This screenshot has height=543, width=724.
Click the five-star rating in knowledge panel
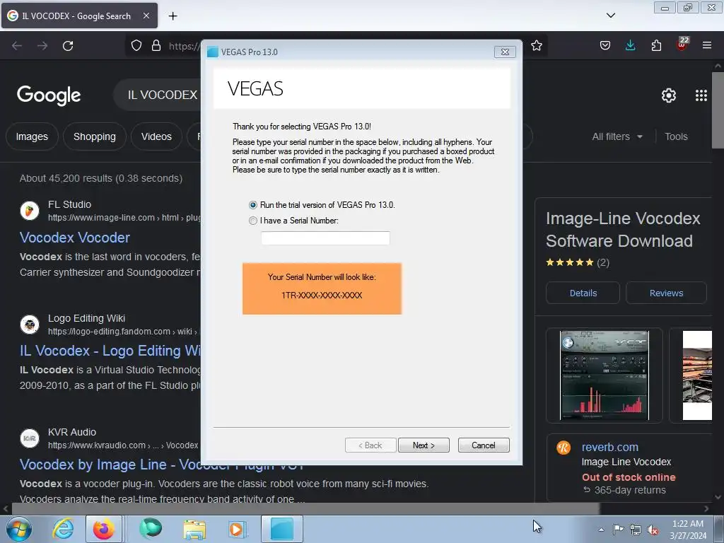pos(570,263)
